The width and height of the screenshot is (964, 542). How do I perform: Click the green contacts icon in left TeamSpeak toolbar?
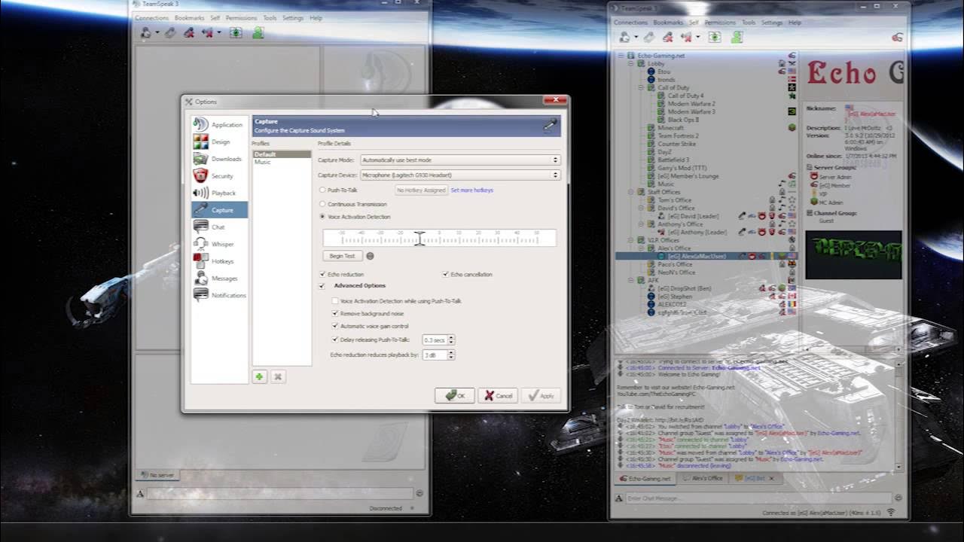[258, 33]
